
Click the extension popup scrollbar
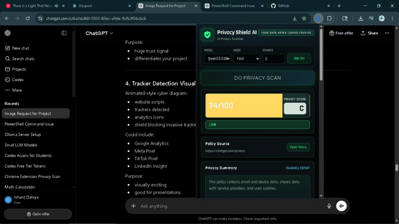click(x=321, y=55)
